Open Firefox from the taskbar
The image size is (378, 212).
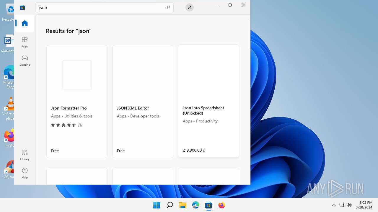coord(221,205)
